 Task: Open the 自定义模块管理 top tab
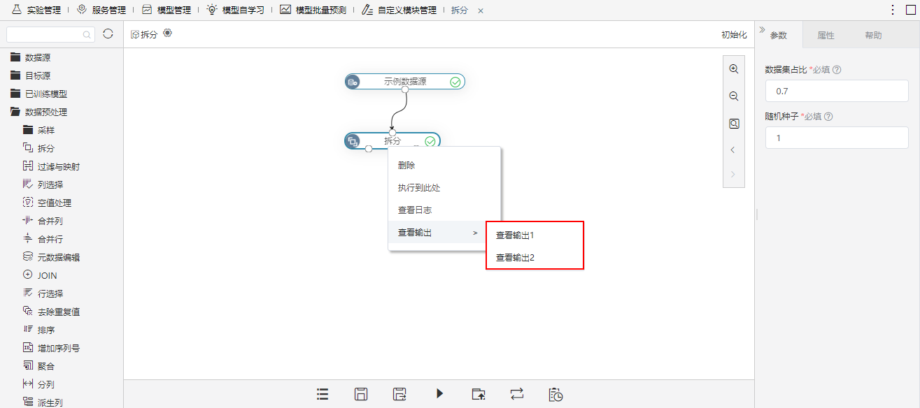pyautogui.click(x=399, y=10)
